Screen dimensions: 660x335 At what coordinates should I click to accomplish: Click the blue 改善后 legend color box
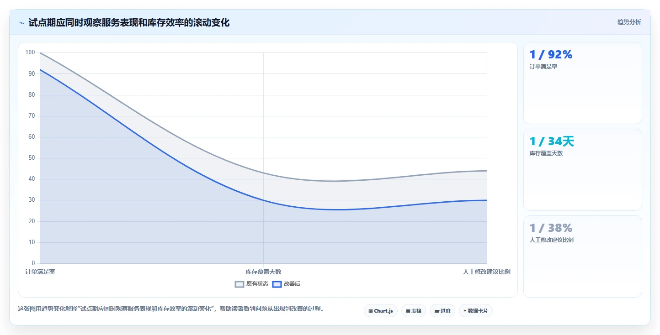(277, 284)
